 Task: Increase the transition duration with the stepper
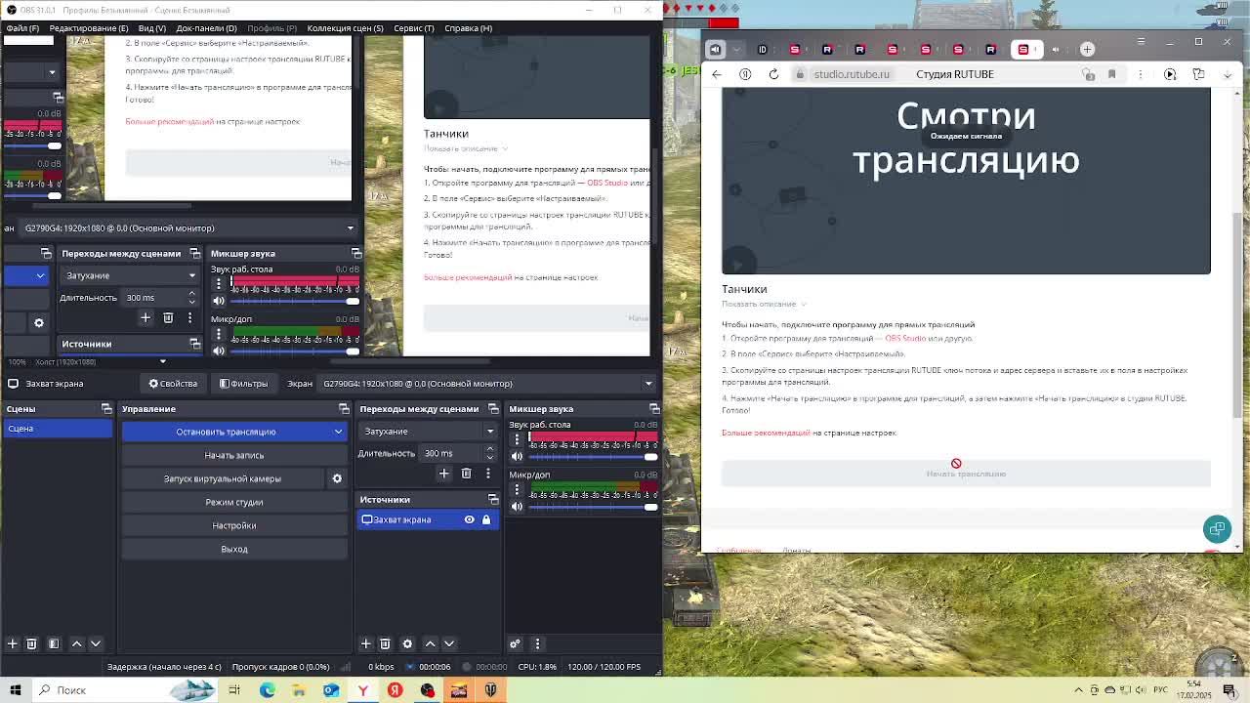[489, 449]
